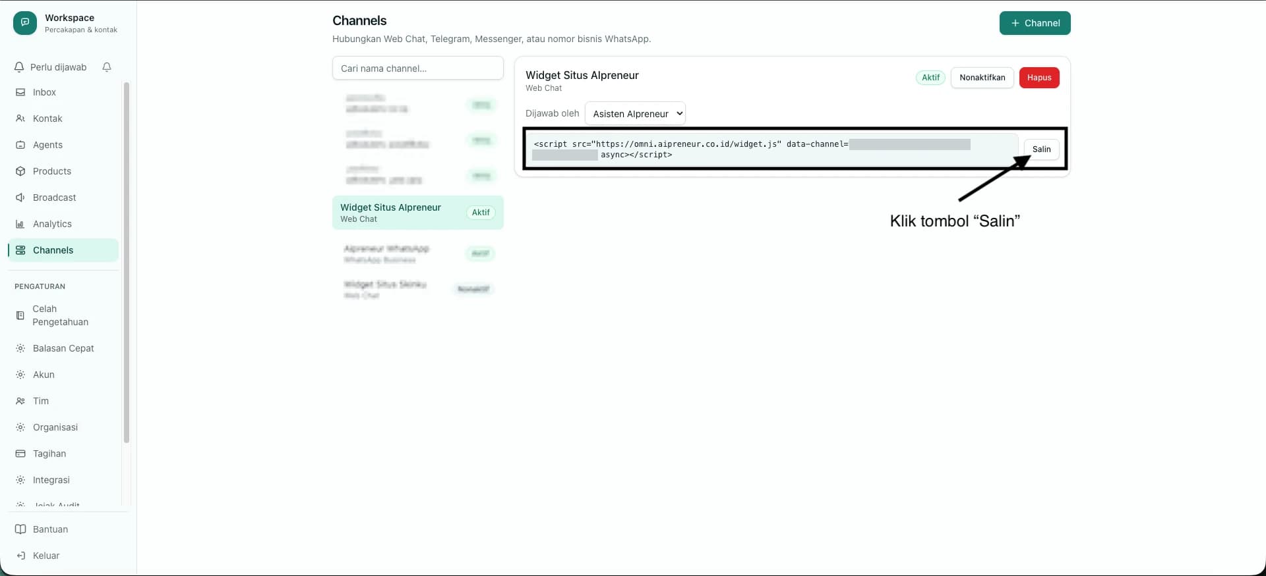Click the Akun gear icon
Screen dimensions: 1266x576
coord(20,375)
